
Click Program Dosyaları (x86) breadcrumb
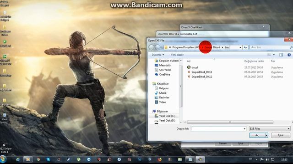[x=186, y=47]
